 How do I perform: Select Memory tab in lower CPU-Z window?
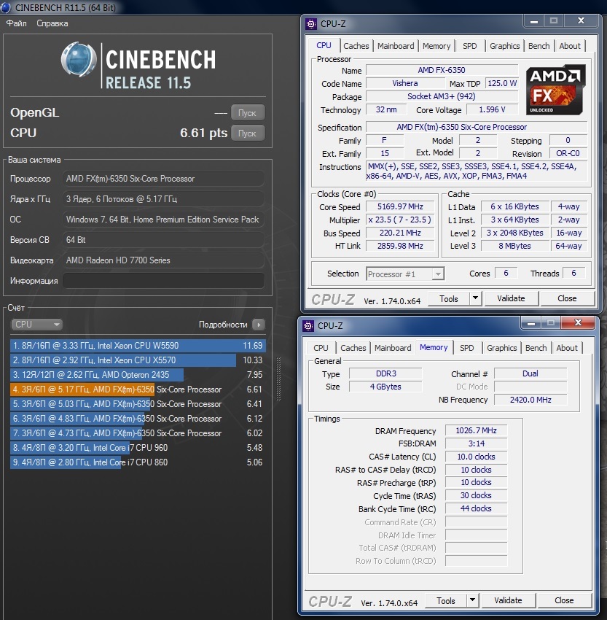point(434,347)
